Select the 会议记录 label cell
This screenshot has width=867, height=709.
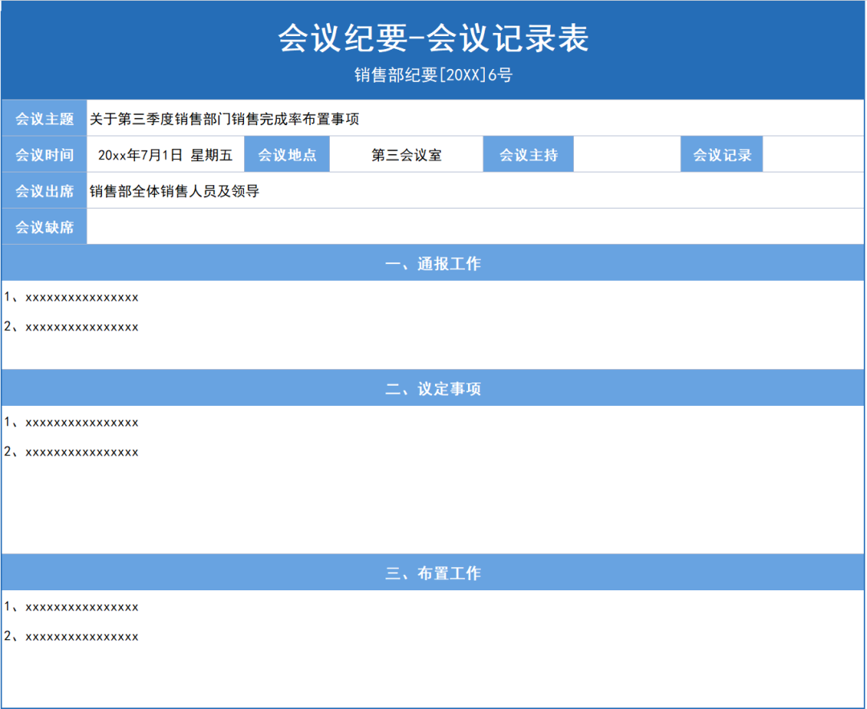click(x=722, y=155)
